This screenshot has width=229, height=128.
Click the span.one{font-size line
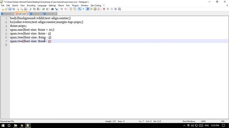pyautogui.click(x=32, y=30)
